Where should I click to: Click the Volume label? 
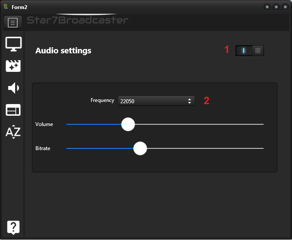(44, 124)
